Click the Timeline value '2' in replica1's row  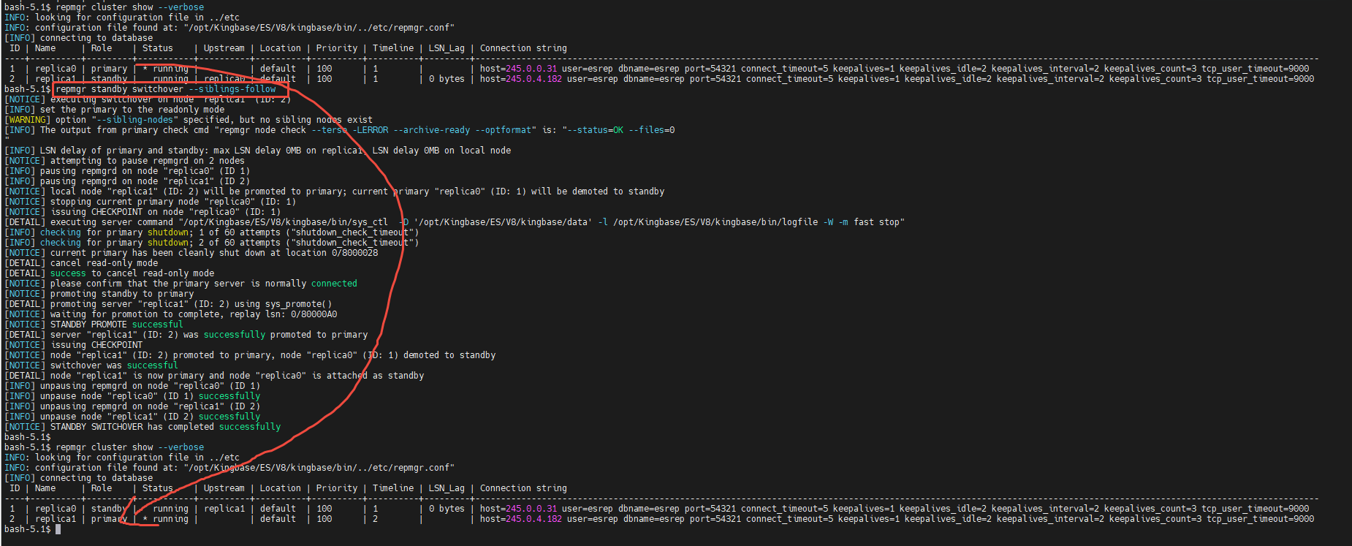point(376,519)
